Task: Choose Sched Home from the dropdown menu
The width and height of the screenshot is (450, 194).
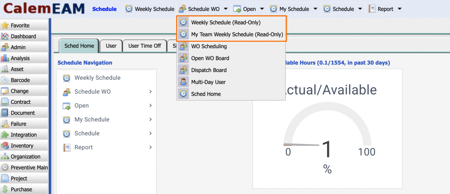Action: pos(232,94)
